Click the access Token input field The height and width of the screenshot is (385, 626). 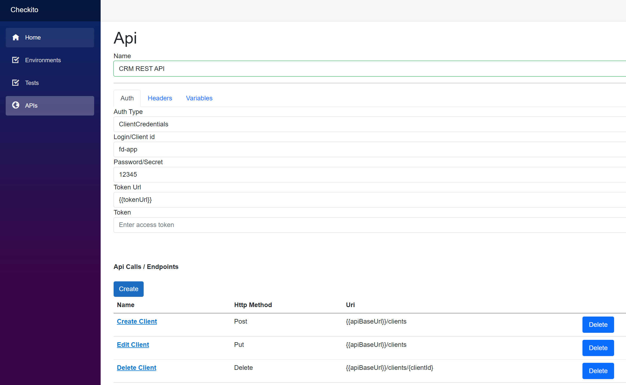click(x=370, y=225)
